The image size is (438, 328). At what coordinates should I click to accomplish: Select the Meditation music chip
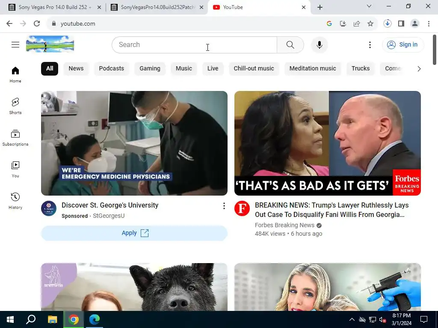point(313,69)
